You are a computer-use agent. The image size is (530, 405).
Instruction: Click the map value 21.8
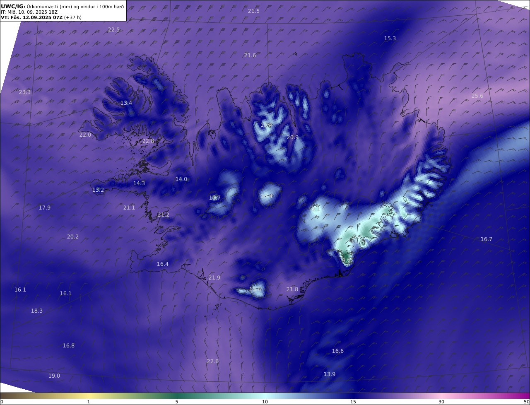pyautogui.click(x=292, y=289)
